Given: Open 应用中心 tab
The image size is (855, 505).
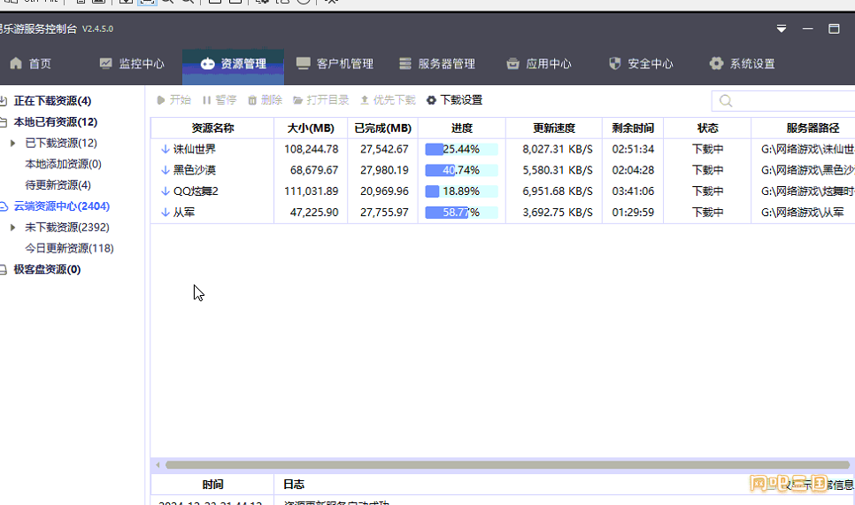Looking at the screenshot, I should [538, 64].
